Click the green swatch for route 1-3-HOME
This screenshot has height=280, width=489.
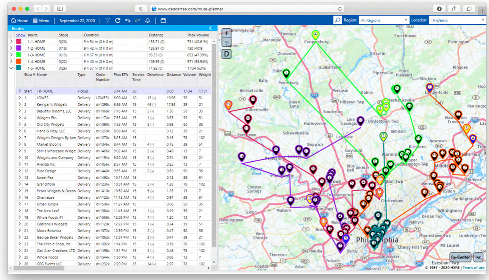pyautogui.click(x=18, y=55)
